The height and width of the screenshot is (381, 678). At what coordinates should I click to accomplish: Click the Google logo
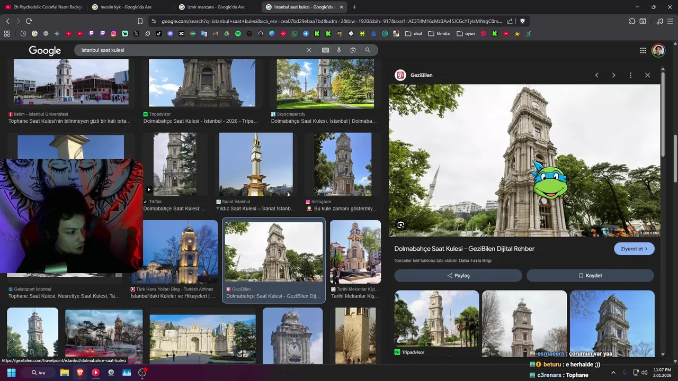(44, 50)
